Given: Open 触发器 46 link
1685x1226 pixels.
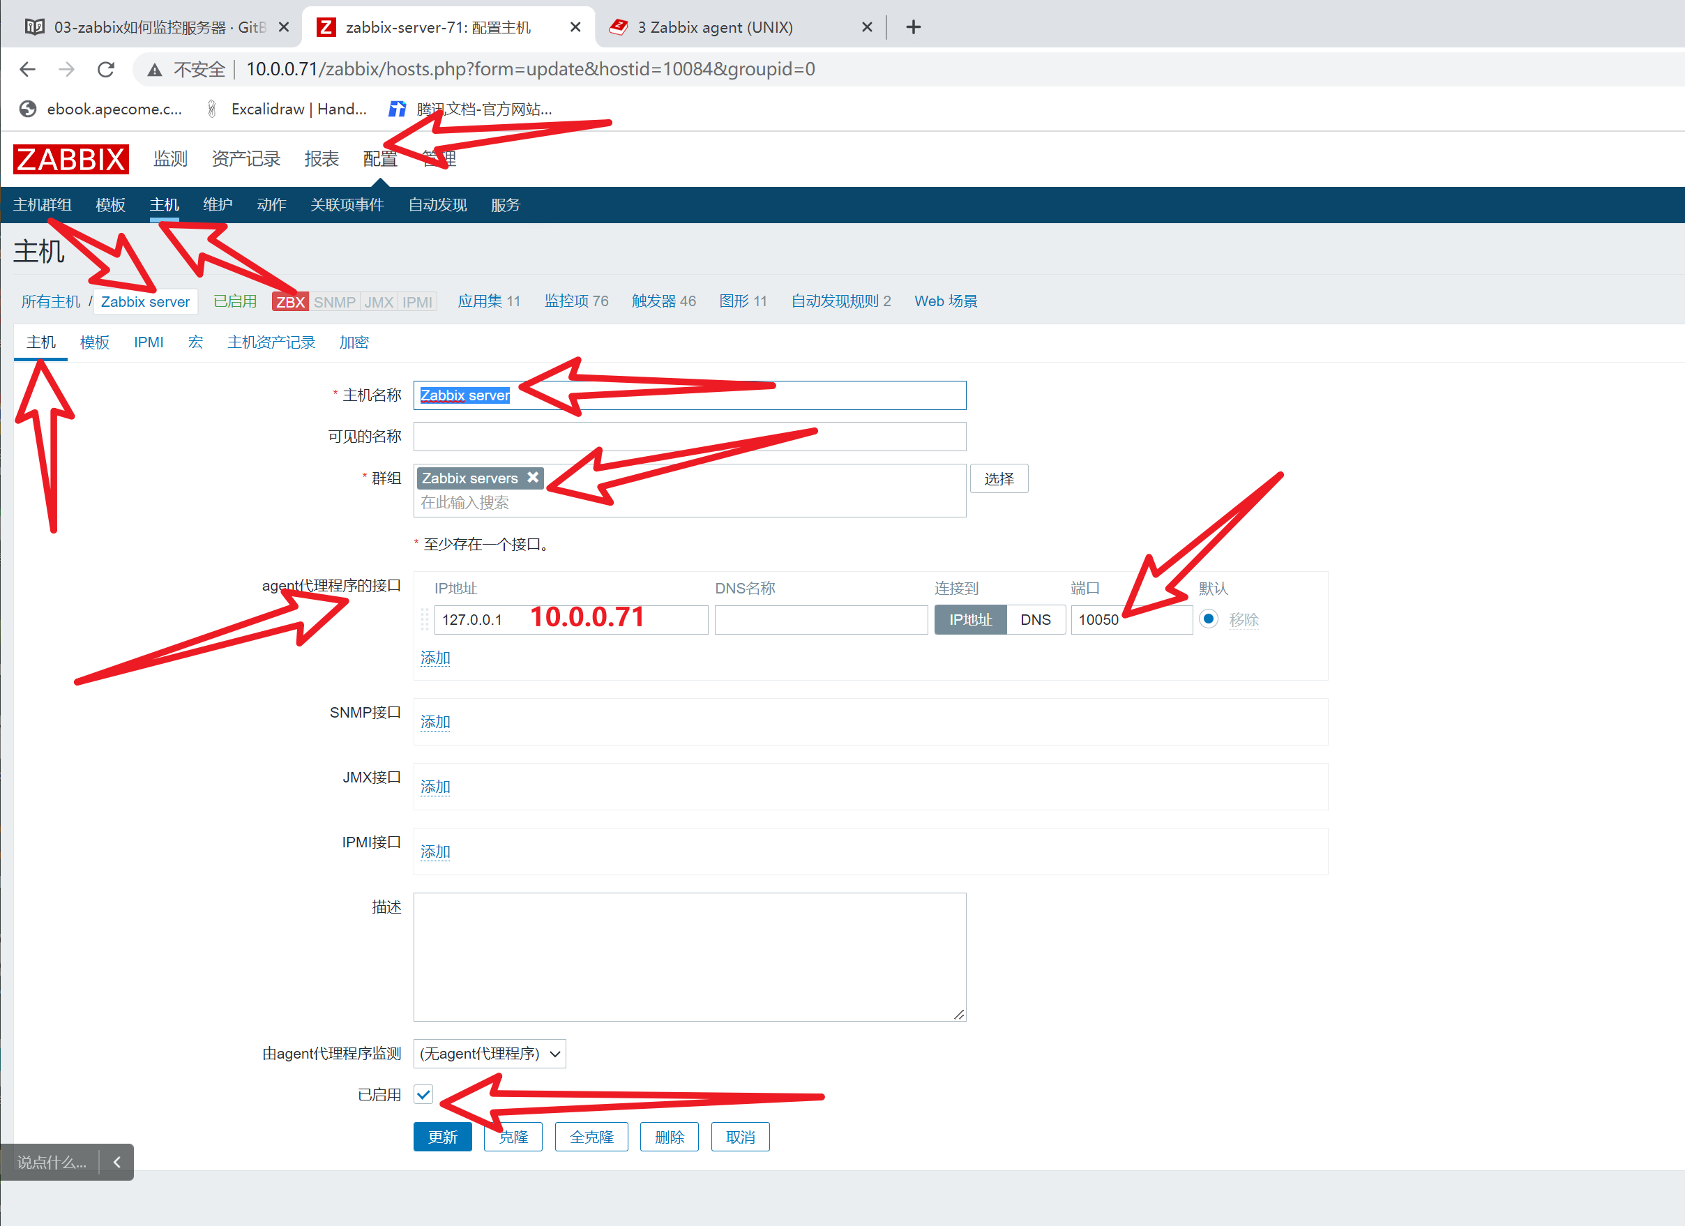Looking at the screenshot, I should click(664, 301).
